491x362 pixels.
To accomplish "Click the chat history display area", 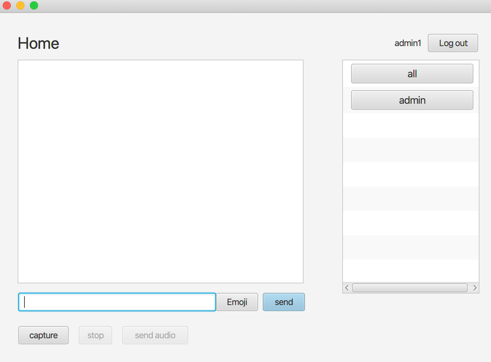I will click(x=161, y=171).
